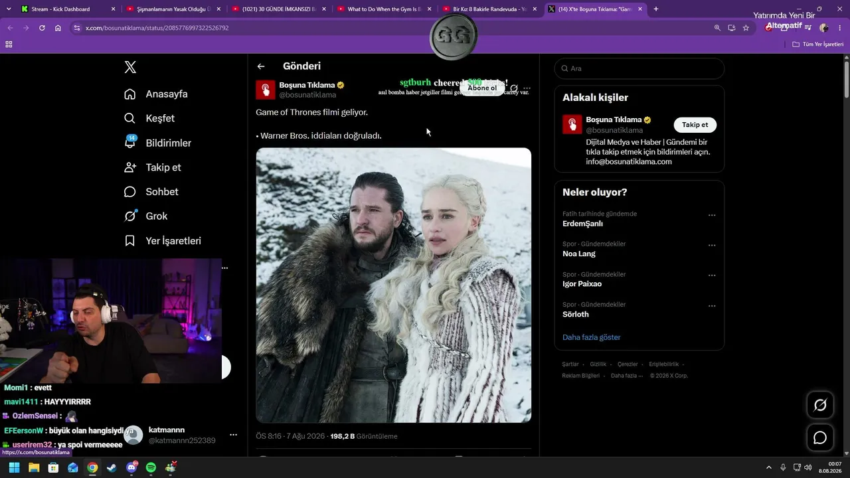This screenshot has width=850, height=478.
Task: Open Reklam Bilgileri footer link
Action: click(x=581, y=376)
